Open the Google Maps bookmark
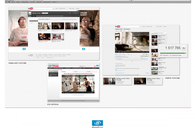 point(25,2)
